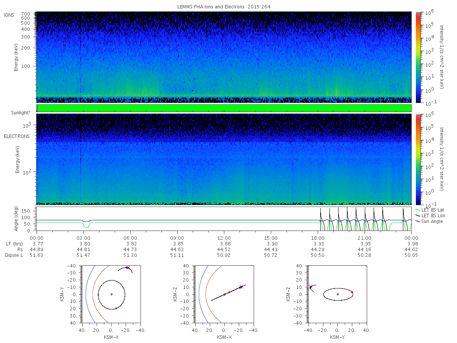This screenshot has width=457, height=343.
Task: Click the 03:00 time axis label
Action: coord(83,237)
